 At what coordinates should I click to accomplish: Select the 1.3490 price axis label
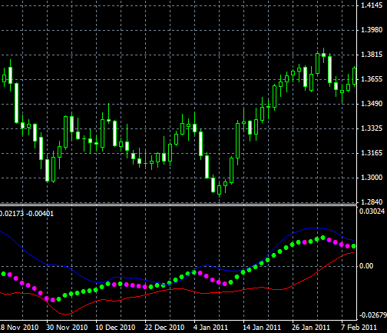(x=372, y=104)
